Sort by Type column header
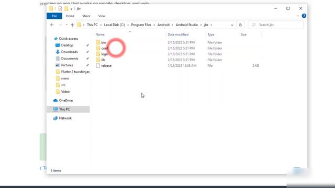This screenshot has width=335, height=188. 211,34
